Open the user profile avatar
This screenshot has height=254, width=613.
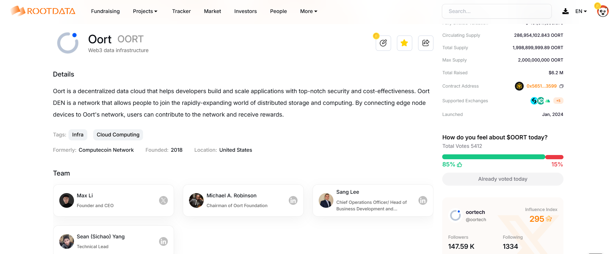tap(603, 11)
